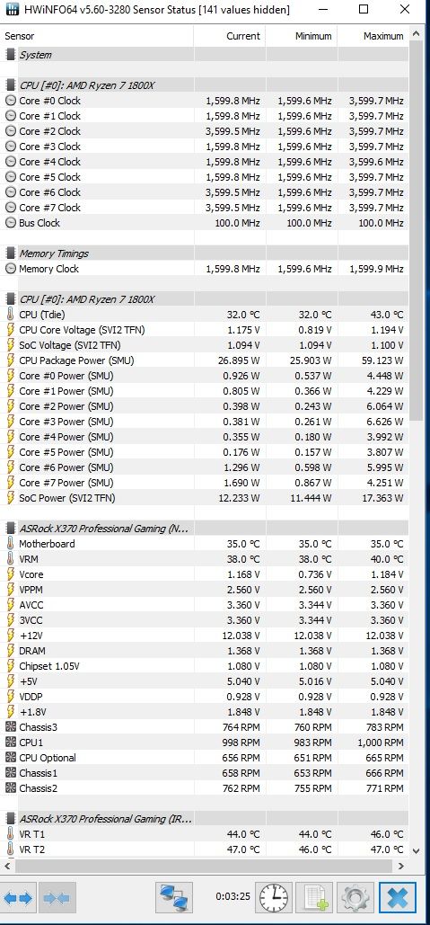Click the horizontal scrollbar right arrow
Screen dimensions: 430x925
(402, 866)
